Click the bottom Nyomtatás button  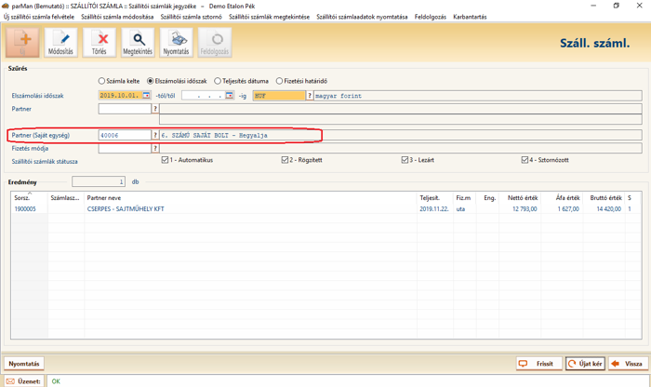(24, 364)
